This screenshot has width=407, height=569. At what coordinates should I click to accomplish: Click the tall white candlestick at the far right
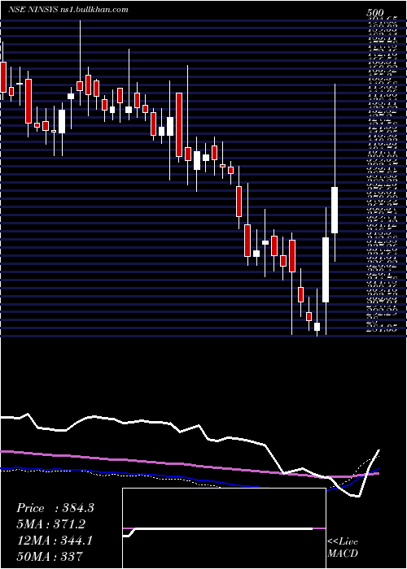click(335, 210)
